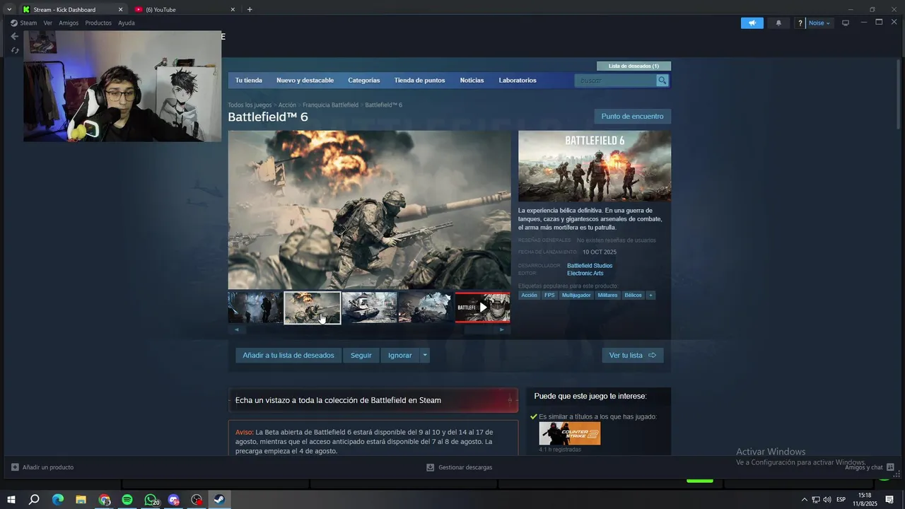Click Añadir un producto
905x509 pixels.
tap(42, 467)
